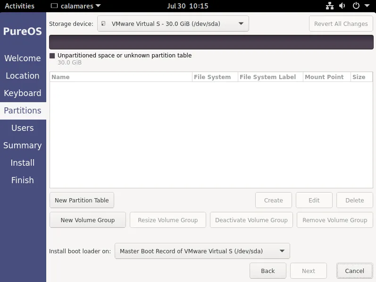Click the New Volume Group button
Viewport: 376px width, 282px height.
(x=88, y=220)
